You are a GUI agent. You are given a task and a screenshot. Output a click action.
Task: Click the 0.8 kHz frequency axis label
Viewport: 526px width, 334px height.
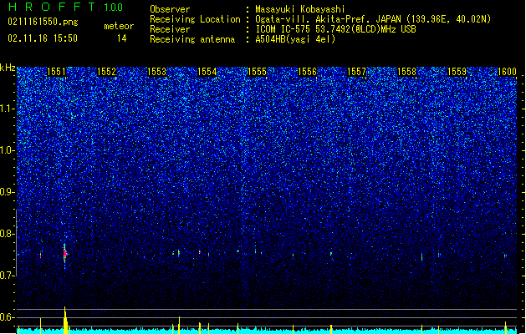[8, 234]
